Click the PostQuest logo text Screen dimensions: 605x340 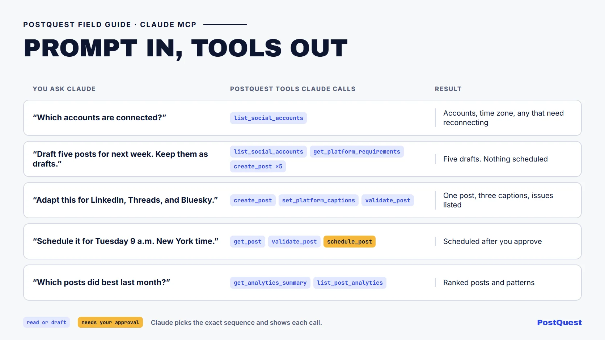(x=559, y=322)
